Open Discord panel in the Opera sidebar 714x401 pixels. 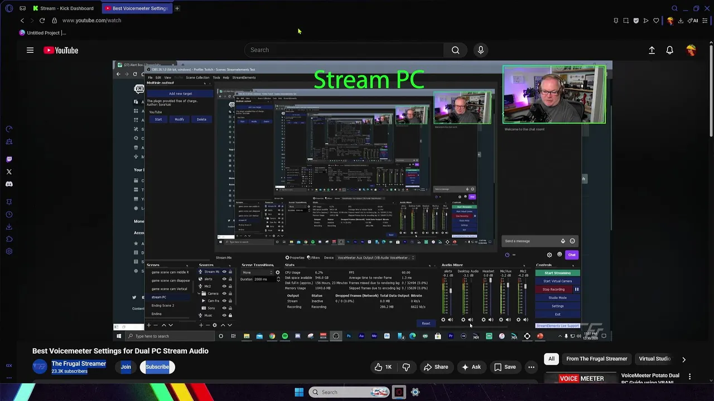pyautogui.click(x=9, y=184)
